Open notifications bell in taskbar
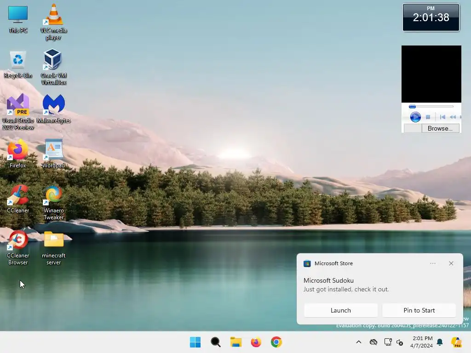Viewport: 471px width, 353px height. click(x=440, y=342)
